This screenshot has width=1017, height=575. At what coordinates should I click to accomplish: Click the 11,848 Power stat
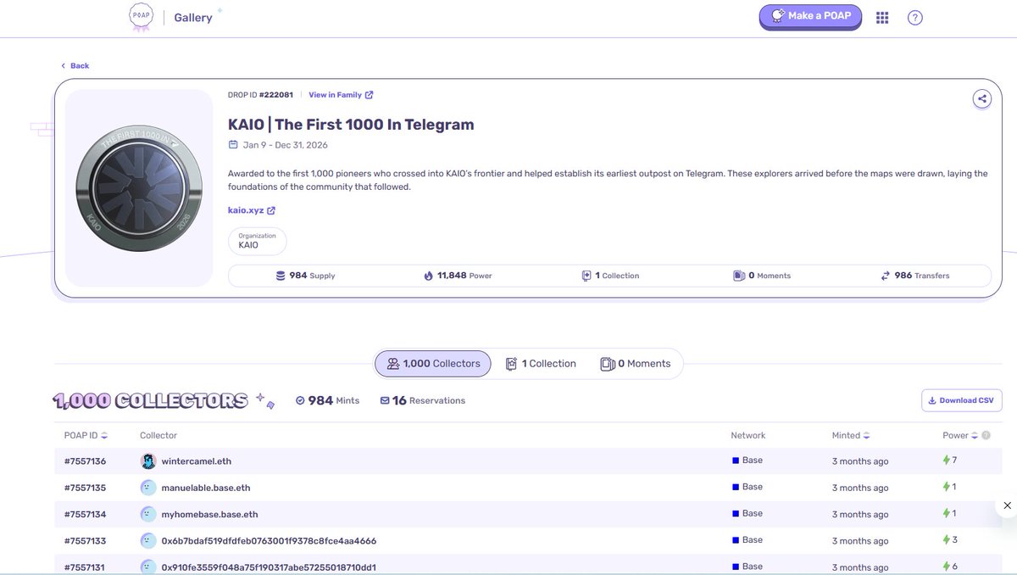tap(458, 276)
